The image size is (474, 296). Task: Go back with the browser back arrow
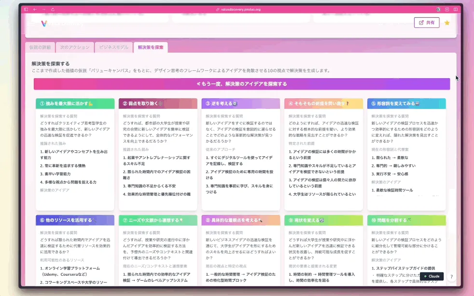pyautogui.click(x=35, y=9)
